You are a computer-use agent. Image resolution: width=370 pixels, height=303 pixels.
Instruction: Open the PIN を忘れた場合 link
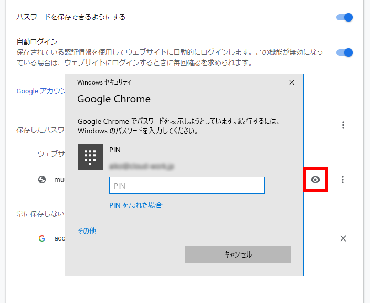(135, 205)
